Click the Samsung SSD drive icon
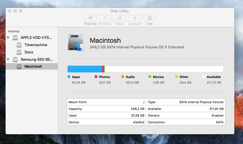This screenshot has width=243, height=144. 15,60
